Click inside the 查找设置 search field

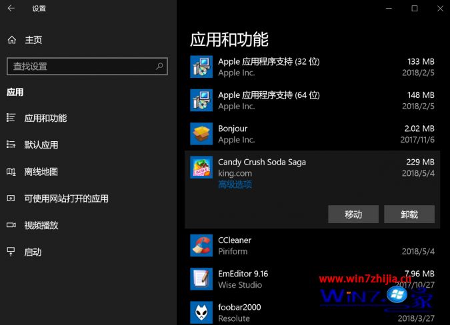pyautogui.click(x=87, y=67)
